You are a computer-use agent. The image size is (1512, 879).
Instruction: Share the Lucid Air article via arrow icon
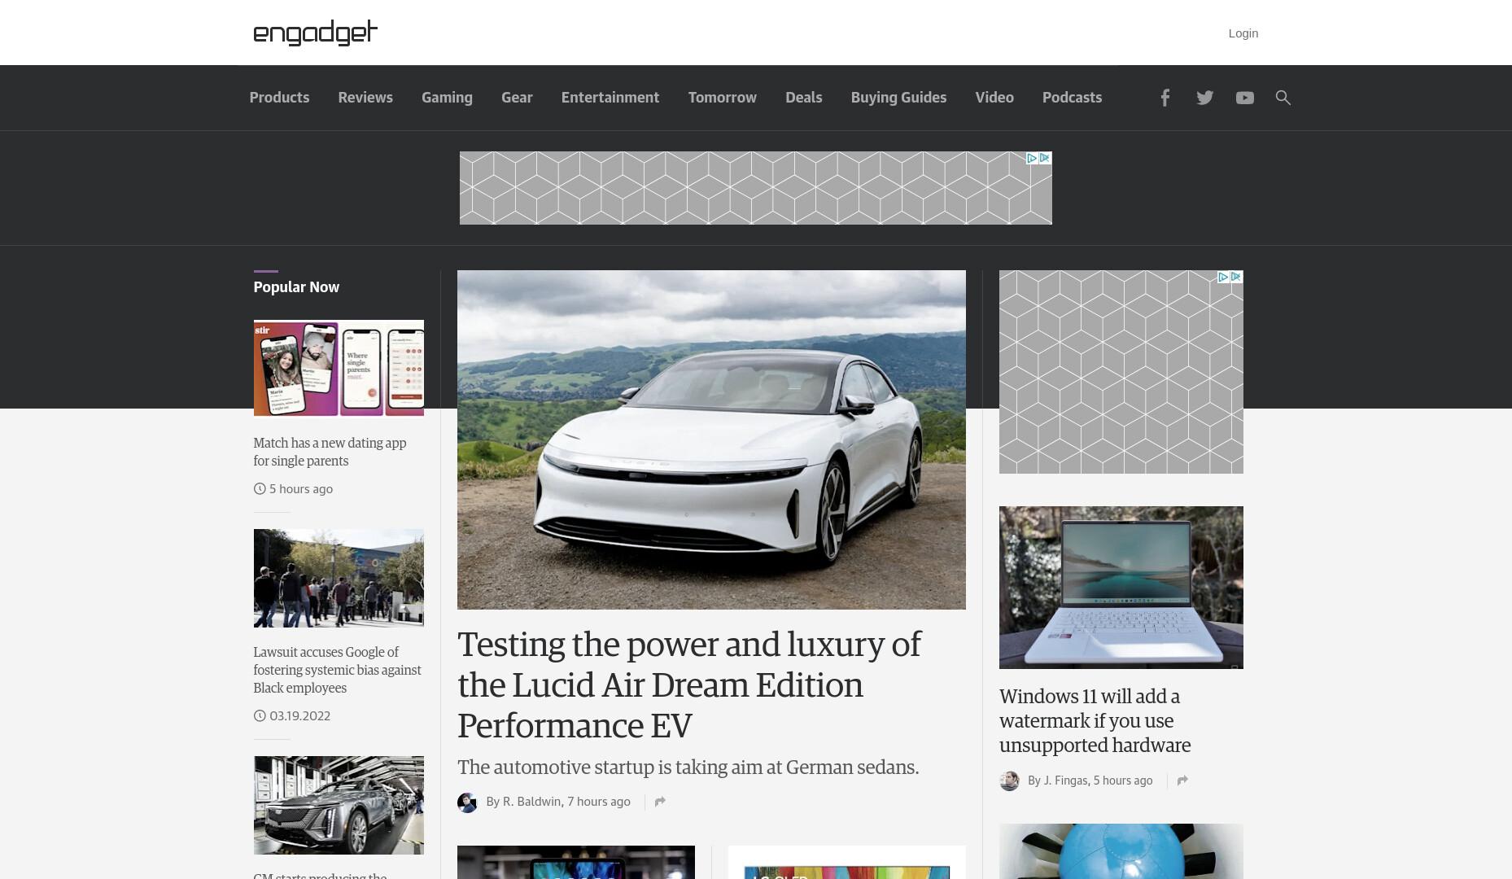pyautogui.click(x=660, y=802)
